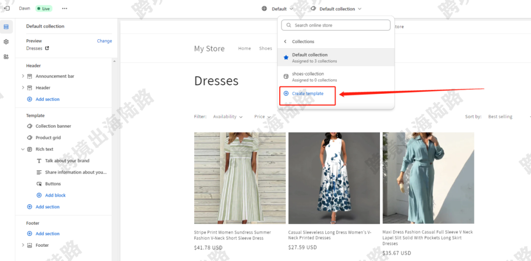Select shoes-collection template in list
The image size is (531, 261).
pos(336,77)
